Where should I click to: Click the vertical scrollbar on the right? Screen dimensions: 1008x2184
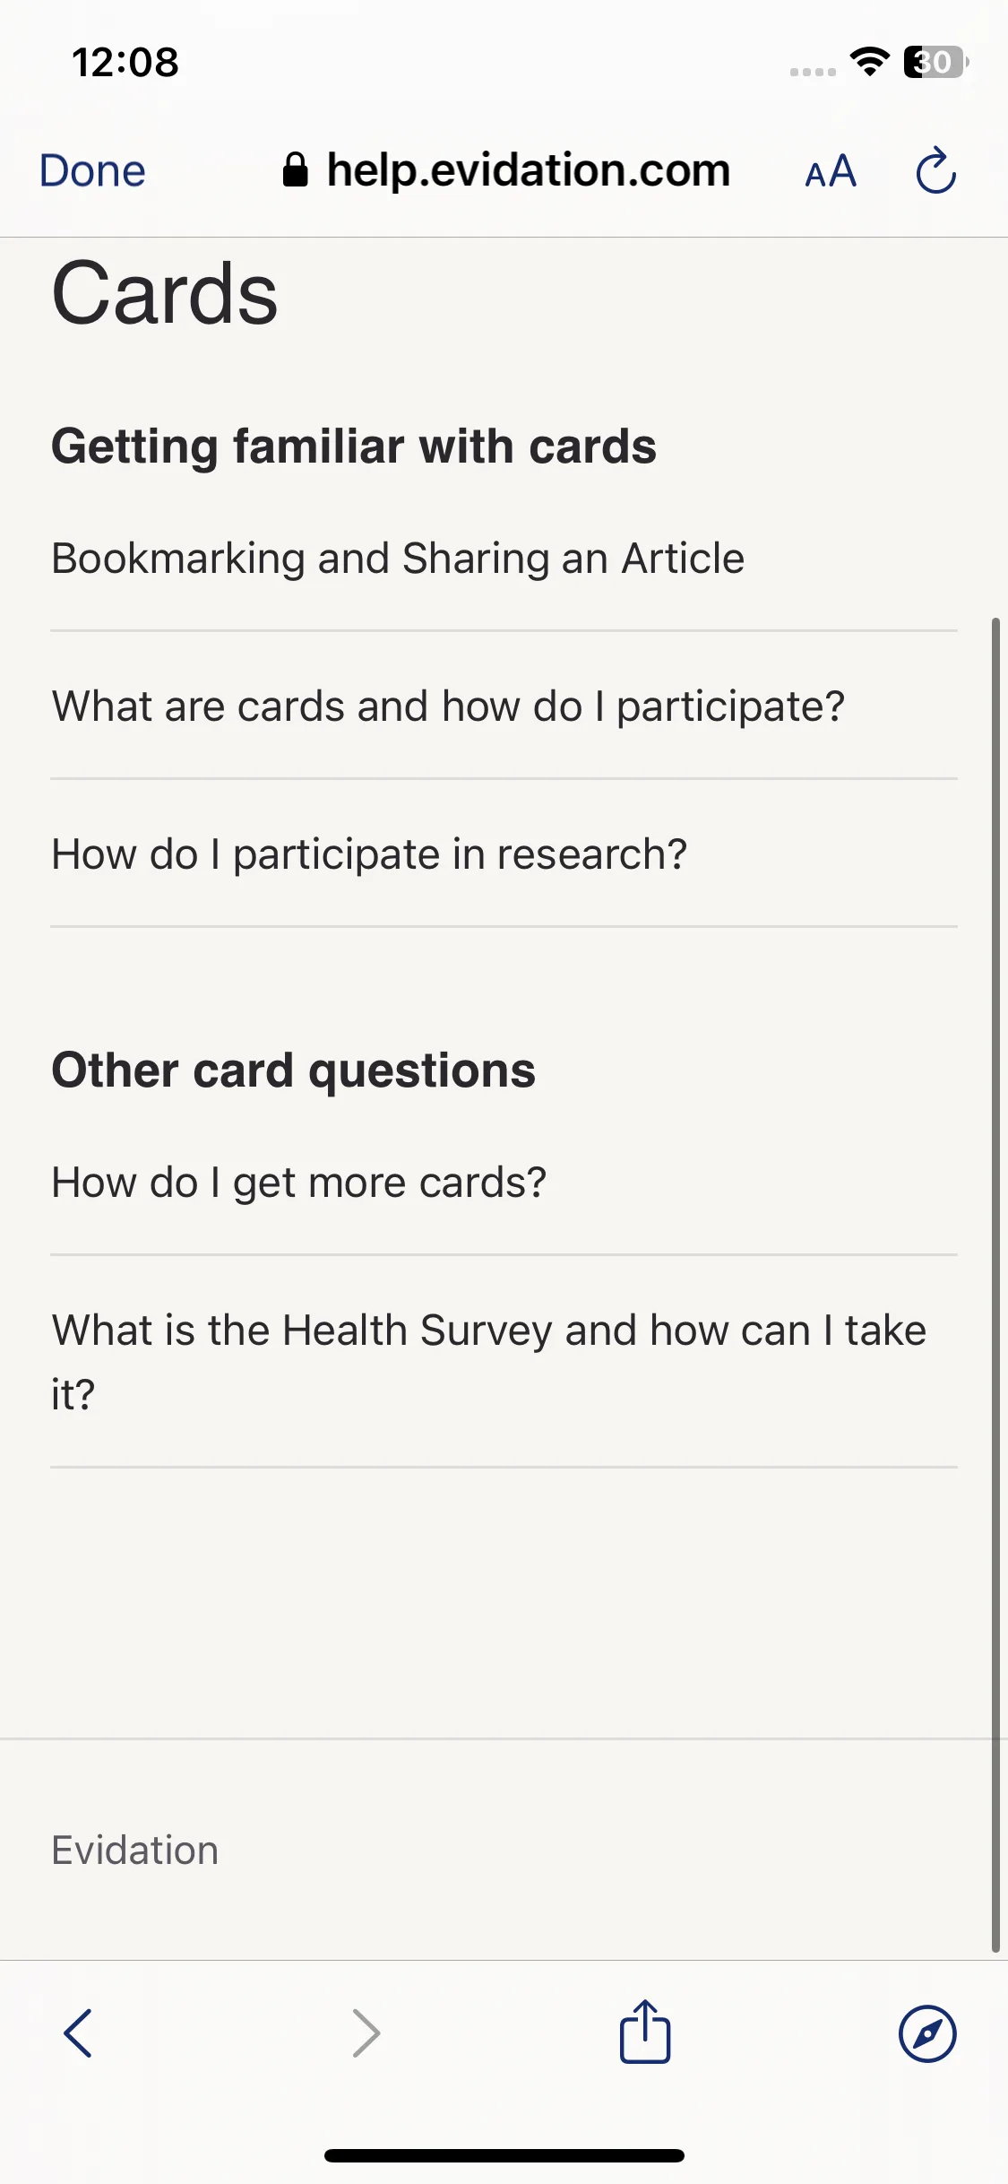[x=995, y=1284]
